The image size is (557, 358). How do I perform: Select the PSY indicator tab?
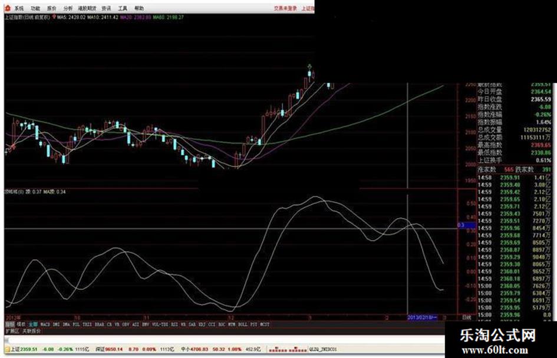pyautogui.click(x=253, y=324)
